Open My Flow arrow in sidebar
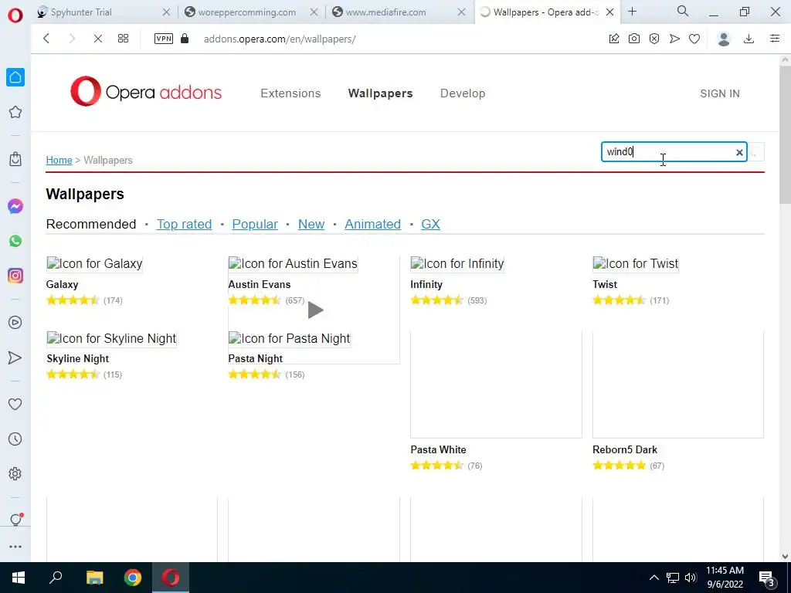Viewport: 791px width, 593px height. point(15,357)
